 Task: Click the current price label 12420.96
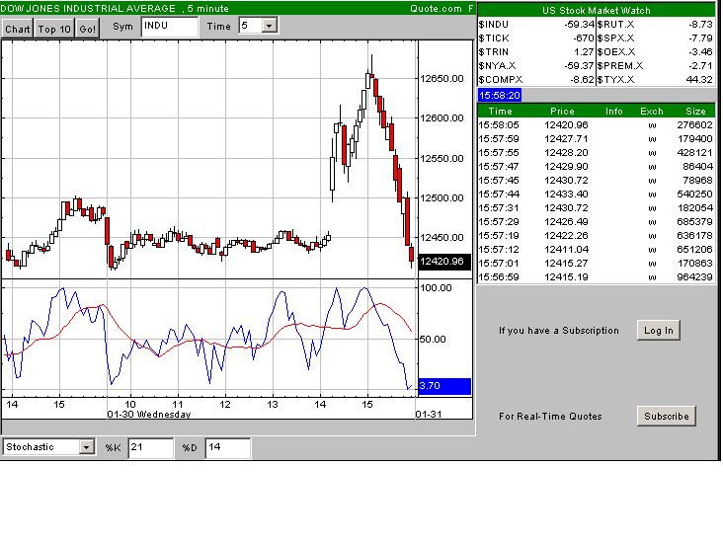coord(441,262)
